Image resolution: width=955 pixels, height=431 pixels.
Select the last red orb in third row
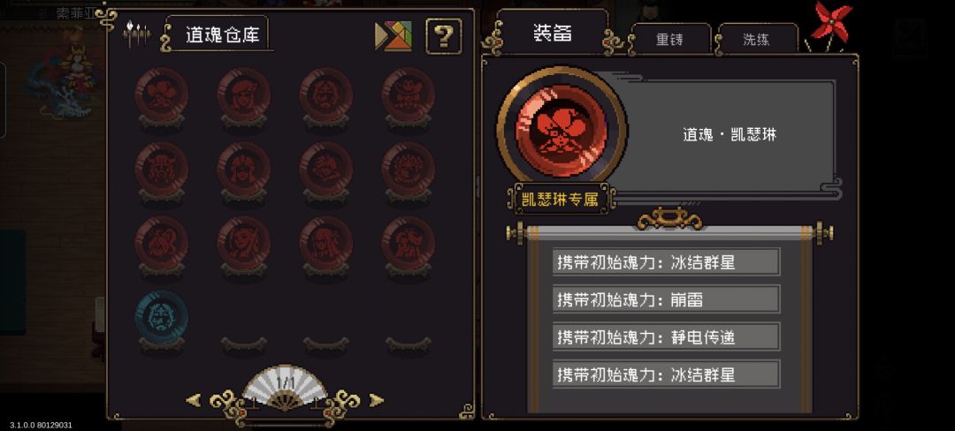[x=408, y=243]
